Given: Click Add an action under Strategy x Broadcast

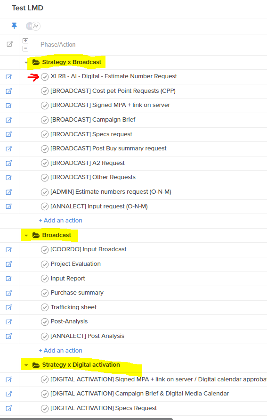Looking at the screenshot, I should [x=61, y=221].
